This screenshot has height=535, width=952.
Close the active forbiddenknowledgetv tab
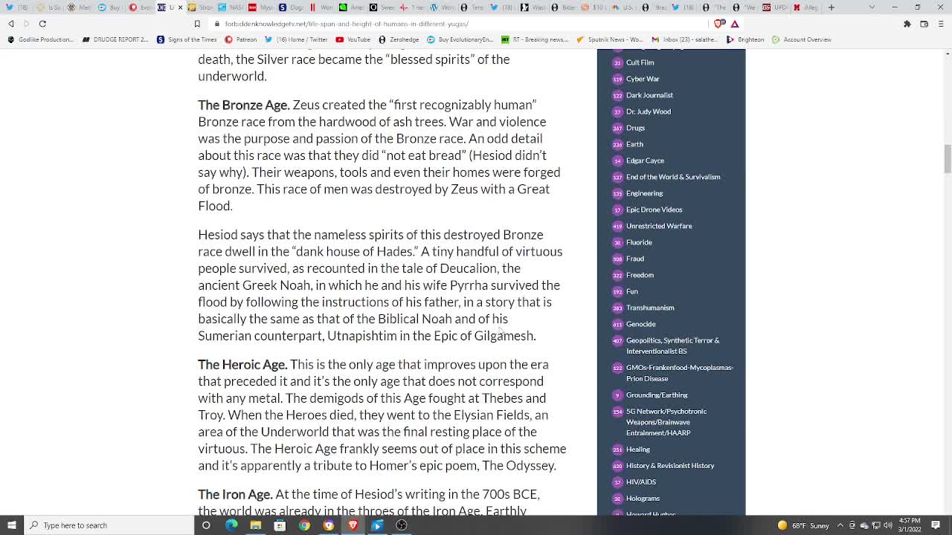(180, 7)
